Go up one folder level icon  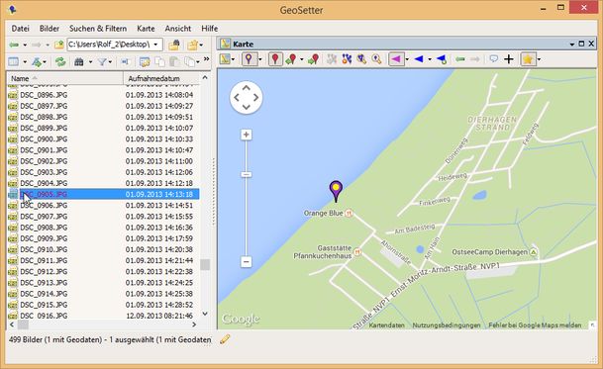[58, 45]
